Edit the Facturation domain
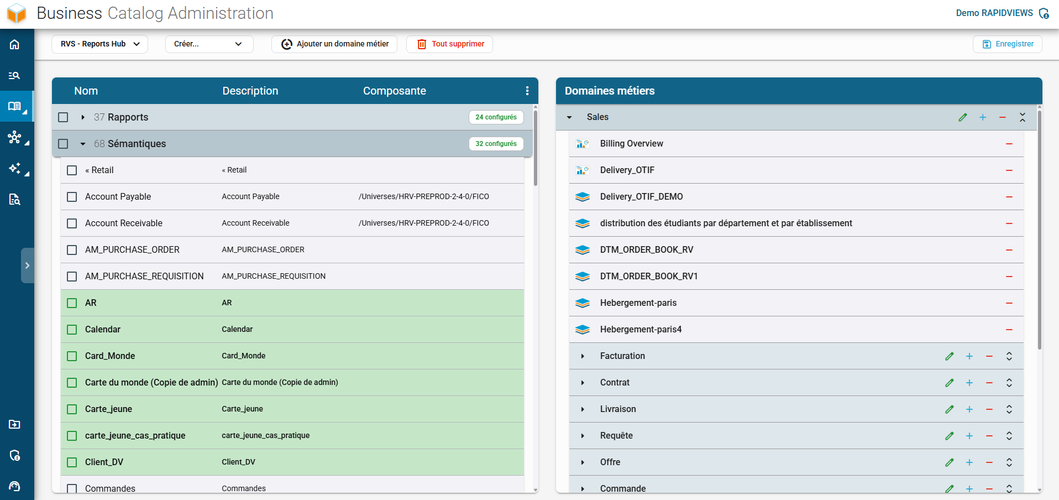Image resolution: width=1059 pixels, height=500 pixels. (x=950, y=356)
